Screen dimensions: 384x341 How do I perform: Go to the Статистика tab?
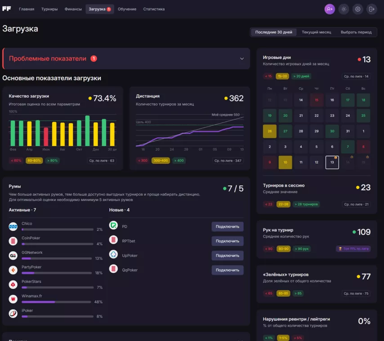pyautogui.click(x=154, y=9)
